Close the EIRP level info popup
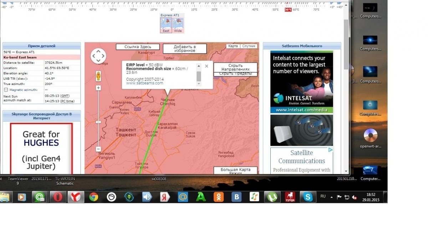This screenshot has width=428, height=240. [x=207, y=66]
